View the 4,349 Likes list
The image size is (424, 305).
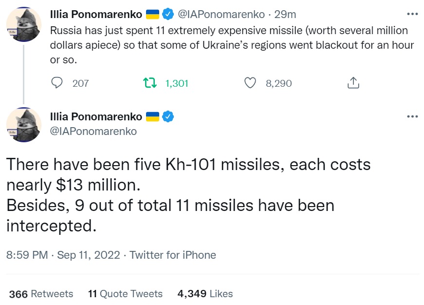click(205, 294)
